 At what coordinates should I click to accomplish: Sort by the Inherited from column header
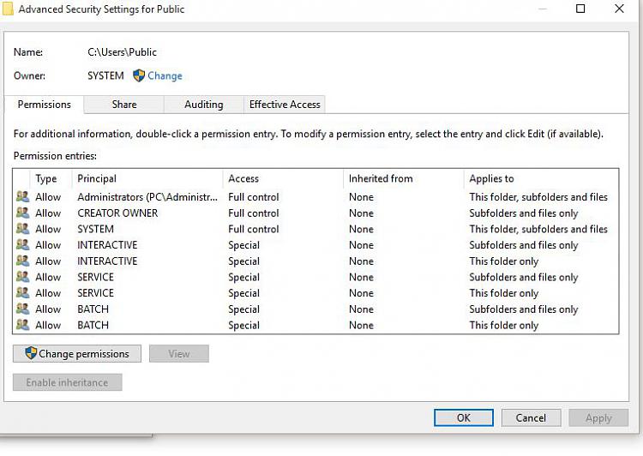click(404, 179)
